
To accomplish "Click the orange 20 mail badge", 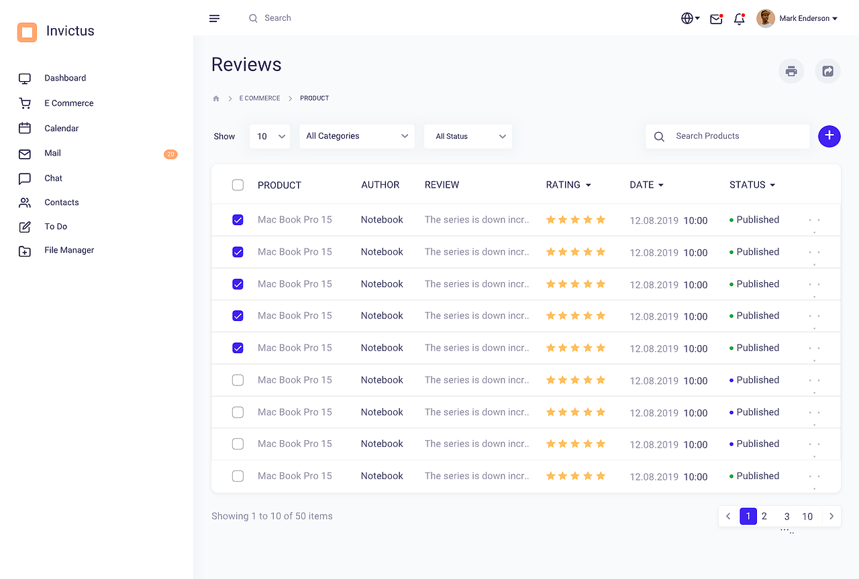I will [x=170, y=154].
